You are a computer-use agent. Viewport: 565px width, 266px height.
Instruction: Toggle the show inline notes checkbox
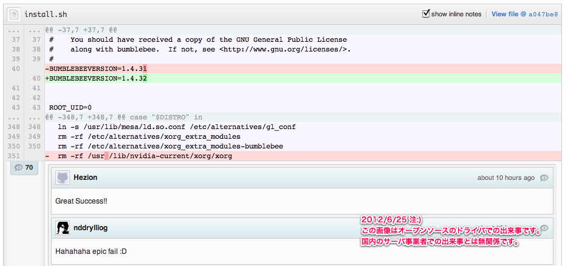[426, 13]
